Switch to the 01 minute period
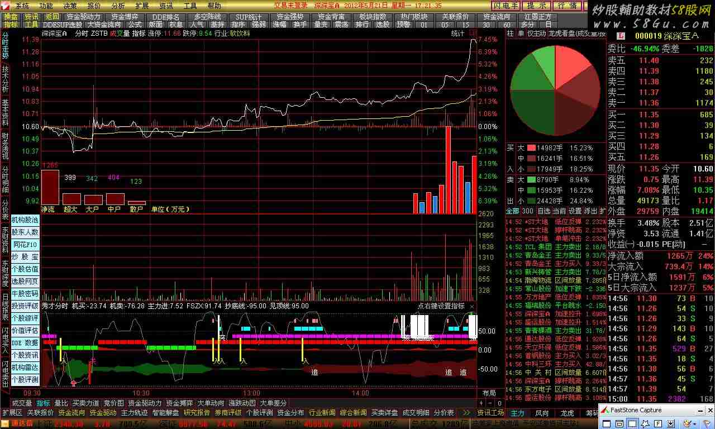The image size is (715, 429). (425, 25)
